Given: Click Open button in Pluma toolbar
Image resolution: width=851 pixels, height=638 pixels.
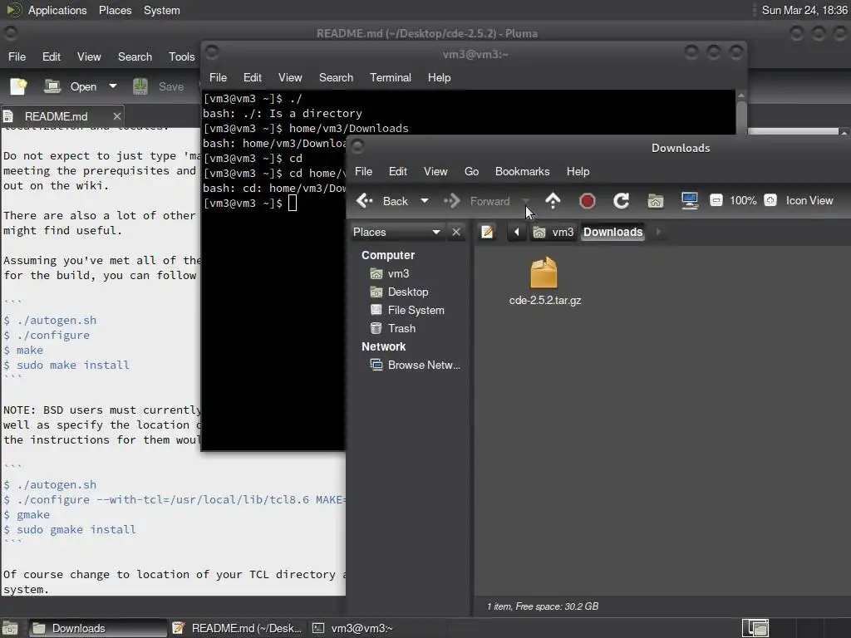Looking at the screenshot, I should 71,86.
